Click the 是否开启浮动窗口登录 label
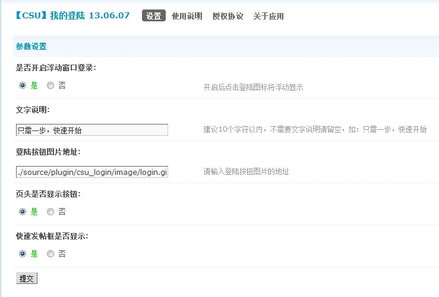The height and width of the screenshot is (297, 439). tap(56, 68)
